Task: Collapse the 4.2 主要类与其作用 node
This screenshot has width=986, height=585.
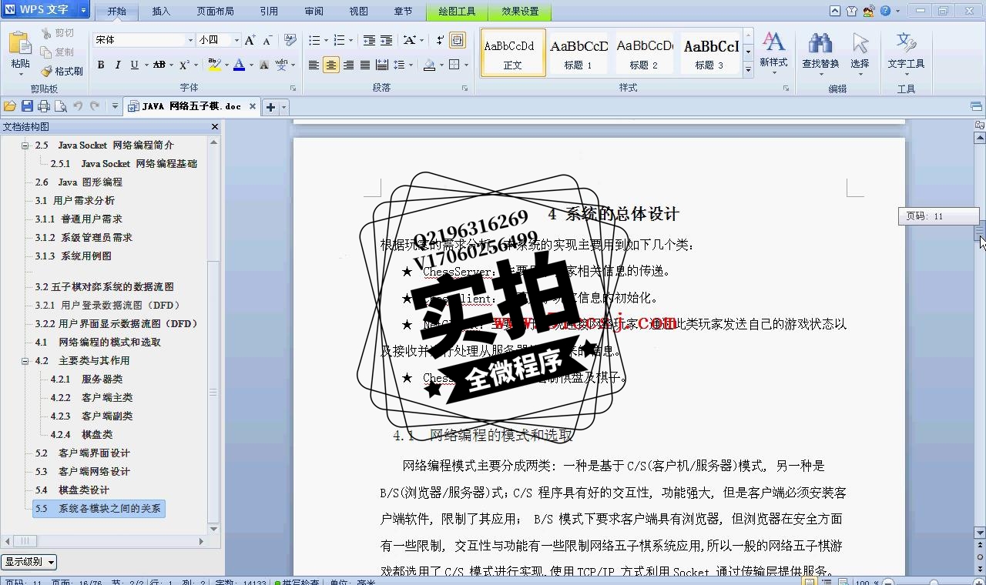Action: (25, 360)
